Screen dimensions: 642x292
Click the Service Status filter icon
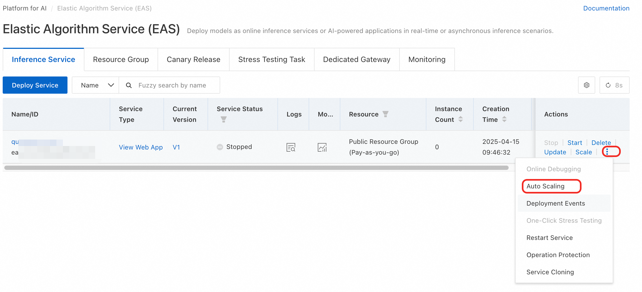[x=223, y=119]
